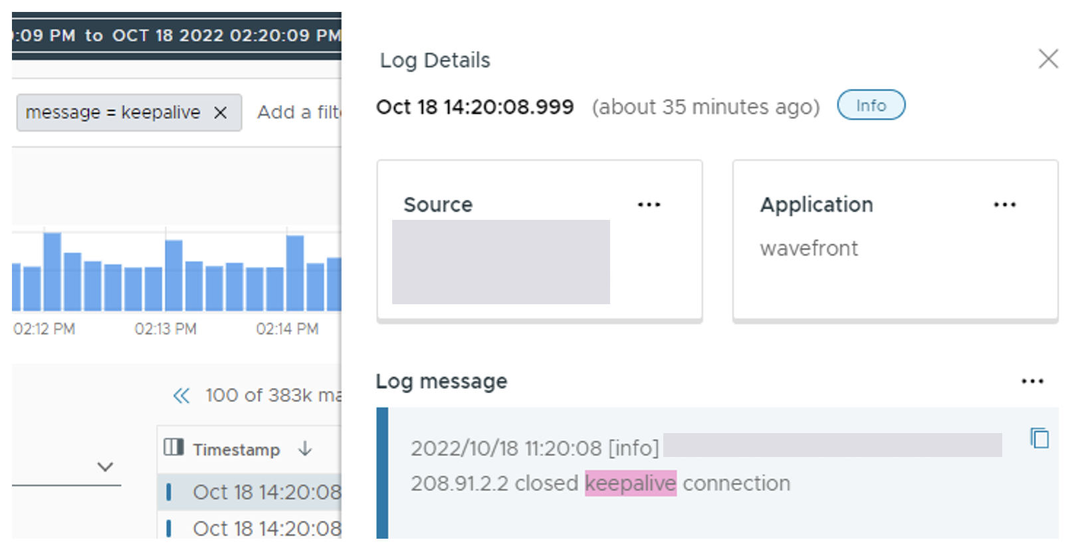This screenshot has height=550, width=1082.
Task: Click the histogram bar at 02:12 PM
Action: pos(53,271)
